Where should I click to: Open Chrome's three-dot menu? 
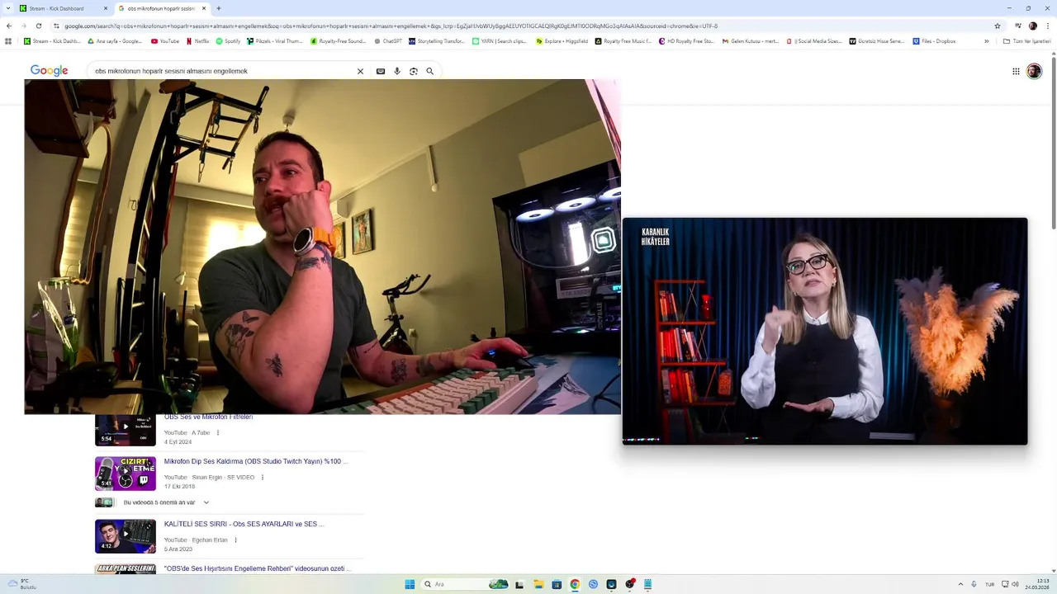tap(1048, 26)
